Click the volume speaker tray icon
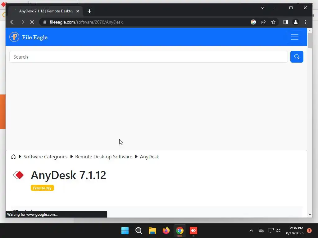The height and width of the screenshot is (238, 318). point(278,231)
